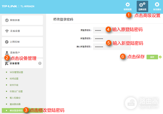Select 载入和备份 menu entry

tap(15, 97)
